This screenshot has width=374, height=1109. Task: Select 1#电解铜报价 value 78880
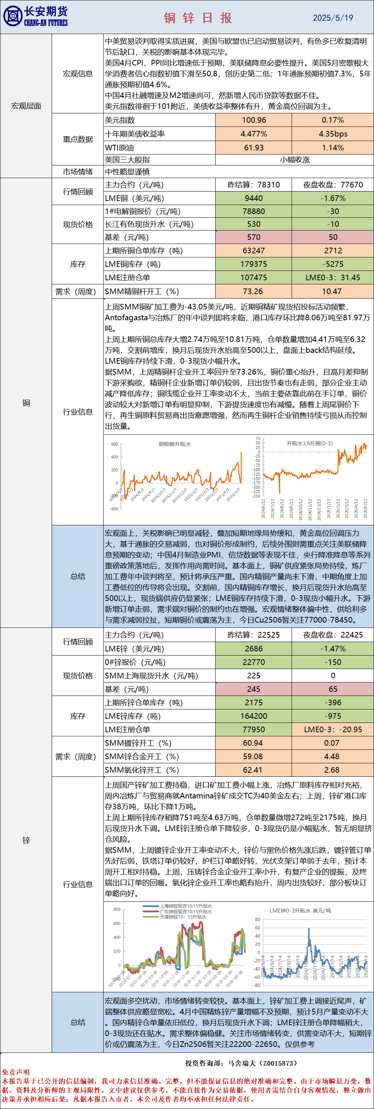pyautogui.click(x=254, y=211)
